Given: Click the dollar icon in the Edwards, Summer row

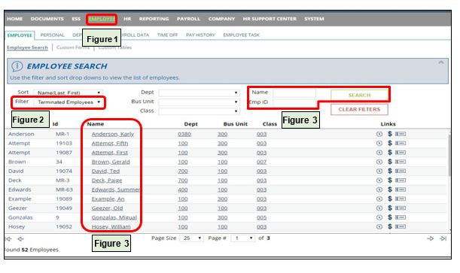Looking at the screenshot, I should [x=389, y=190].
